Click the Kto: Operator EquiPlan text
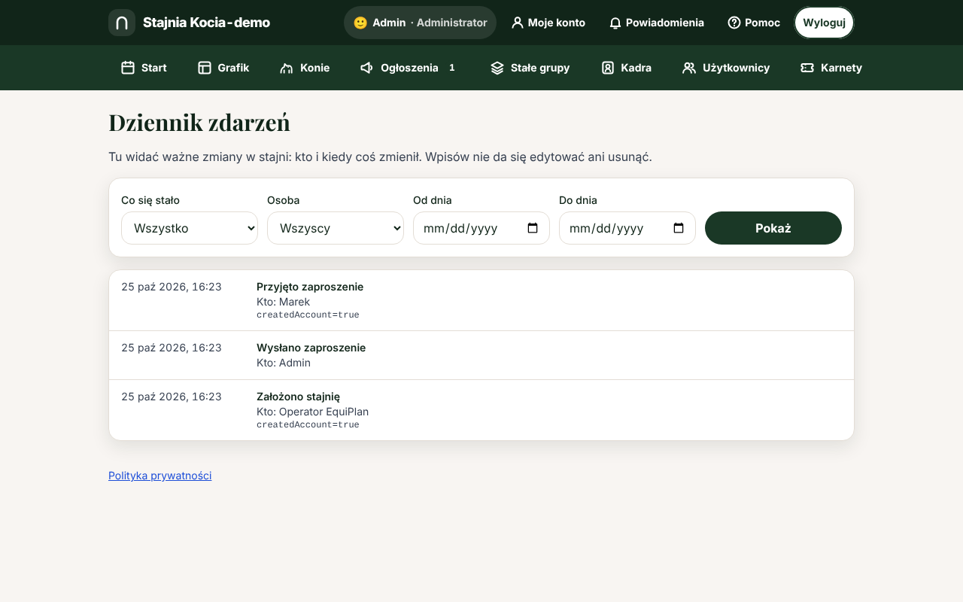Image resolution: width=963 pixels, height=602 pixels. (x=313, y=412)
